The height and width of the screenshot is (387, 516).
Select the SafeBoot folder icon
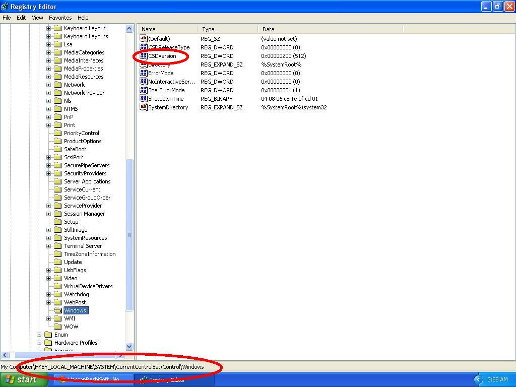pos(57,149)
